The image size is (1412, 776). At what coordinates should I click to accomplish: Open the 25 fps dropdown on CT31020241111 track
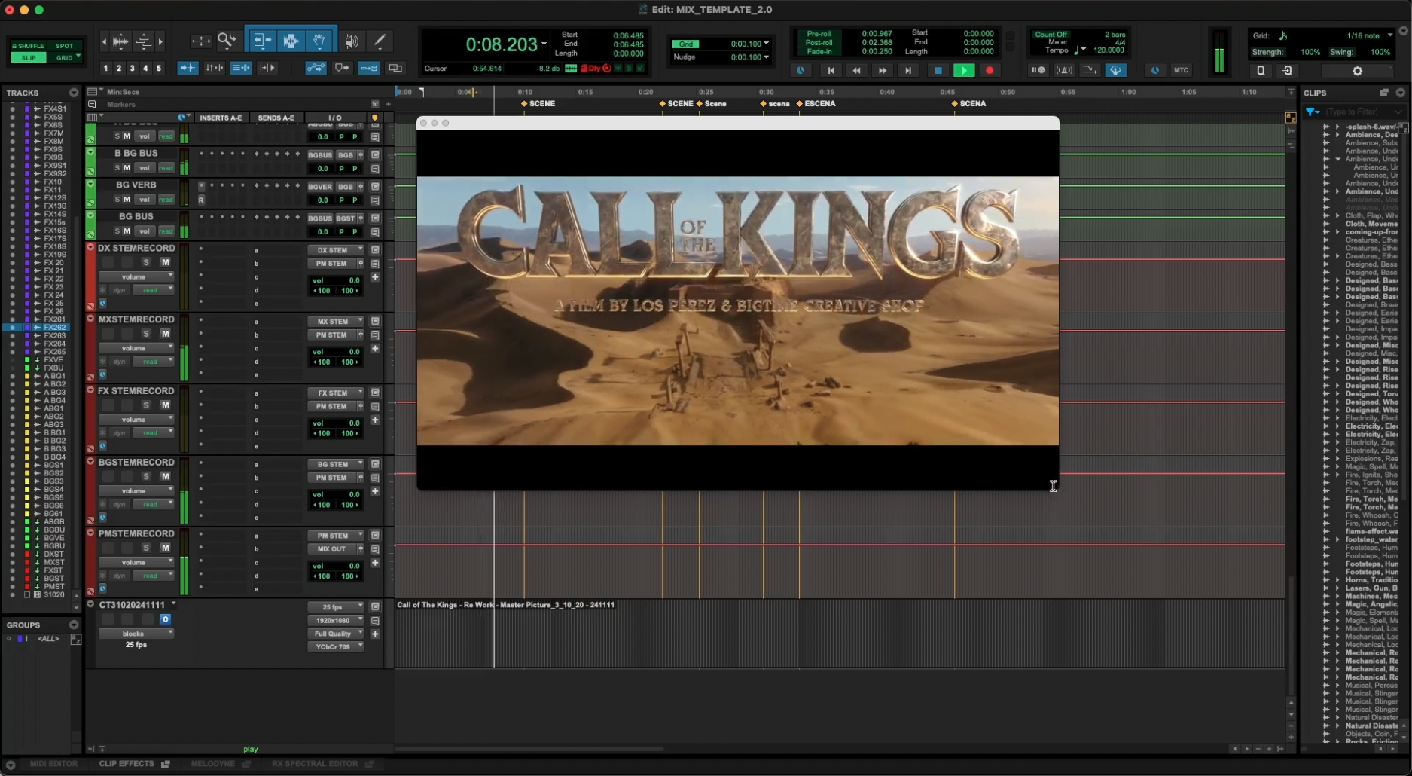[337, 607]
